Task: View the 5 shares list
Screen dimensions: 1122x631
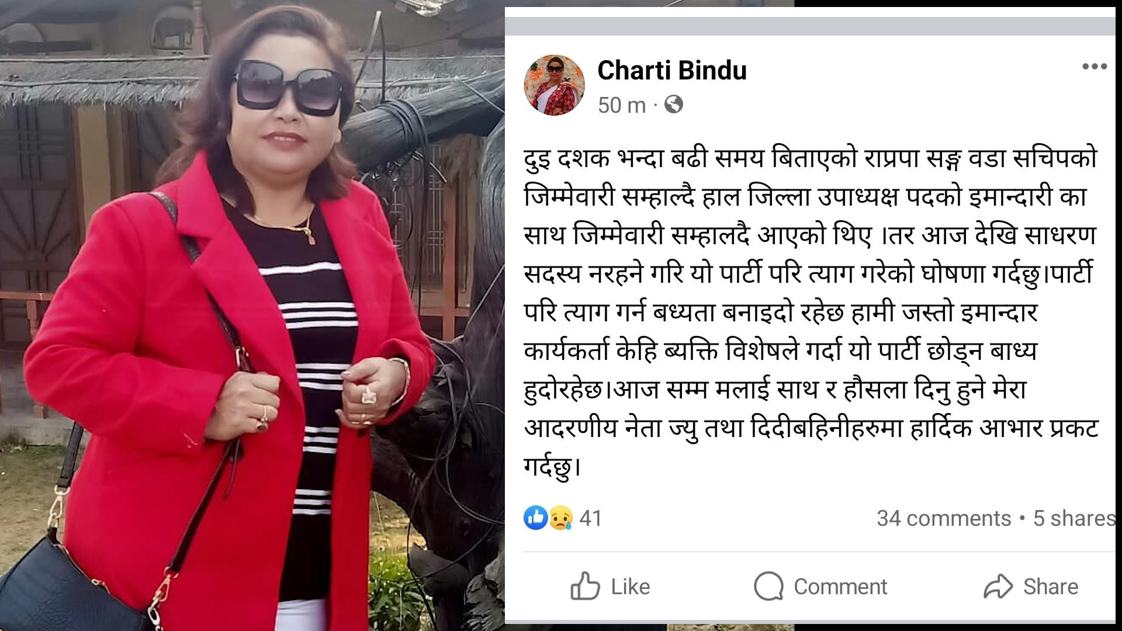Action: [1074, 518]
